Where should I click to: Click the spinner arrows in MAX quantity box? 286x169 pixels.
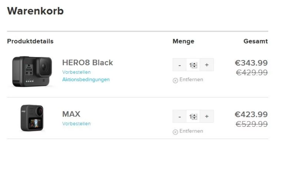(195, 116)
